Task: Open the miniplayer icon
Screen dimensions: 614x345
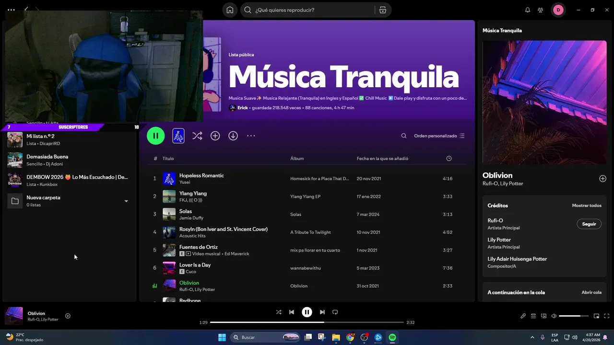Action: pyautogui.click(x=597, y=316)
